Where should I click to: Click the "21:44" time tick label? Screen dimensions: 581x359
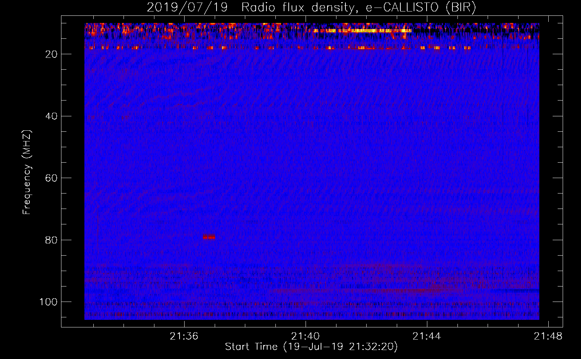tap(427, 336)
